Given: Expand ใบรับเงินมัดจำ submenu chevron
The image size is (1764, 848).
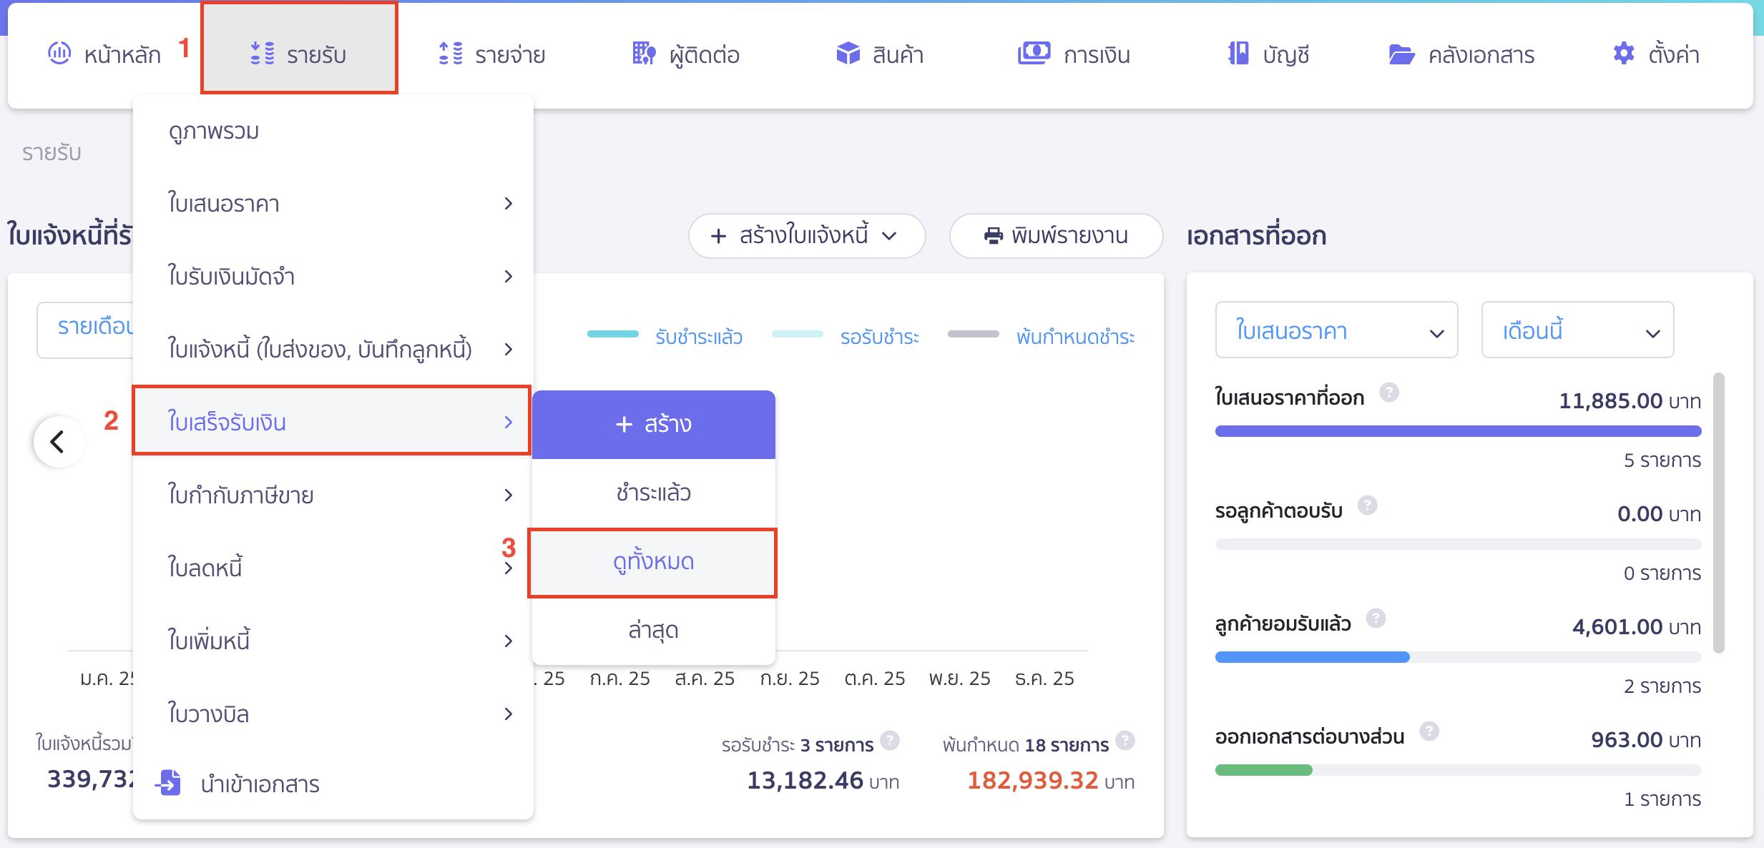Looking at the screenshot, I should click(509, 277).
